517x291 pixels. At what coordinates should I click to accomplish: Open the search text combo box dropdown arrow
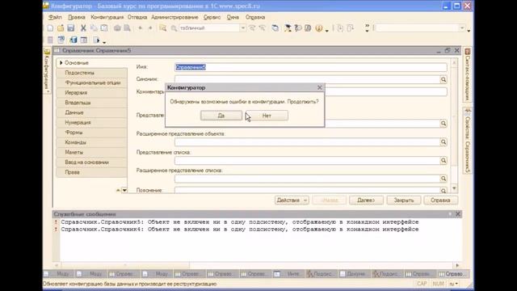tap(242, 28)
